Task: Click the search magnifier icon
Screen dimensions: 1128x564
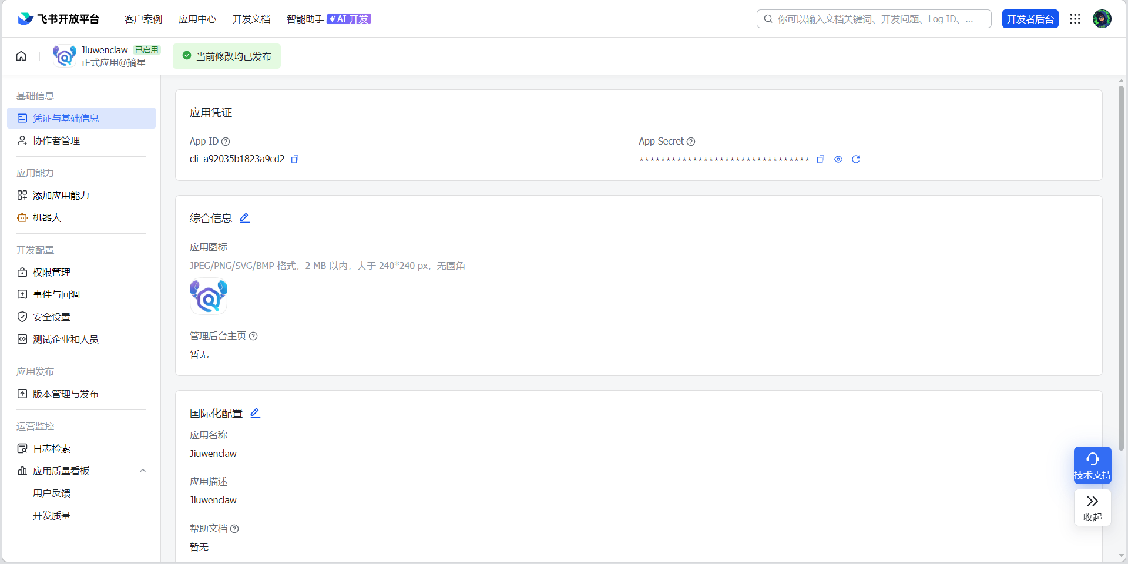Action: pyautogui.click(x=768, y=19)
